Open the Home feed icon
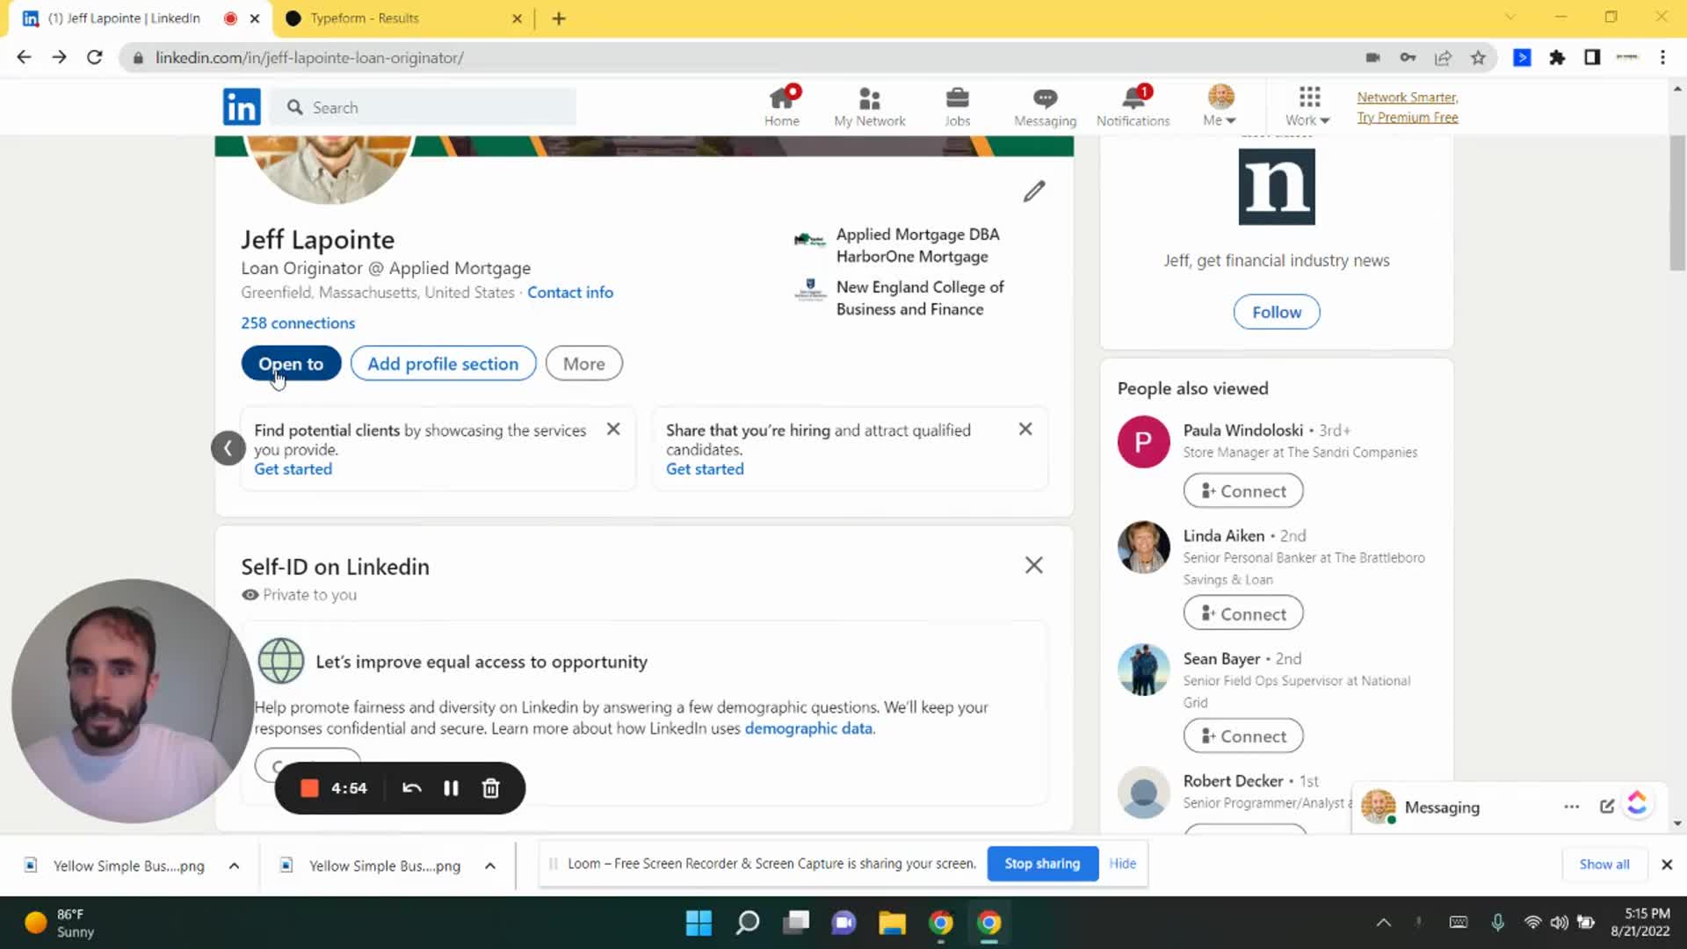1687x949 pixels. pyautogui.click(x=781, y=107)
